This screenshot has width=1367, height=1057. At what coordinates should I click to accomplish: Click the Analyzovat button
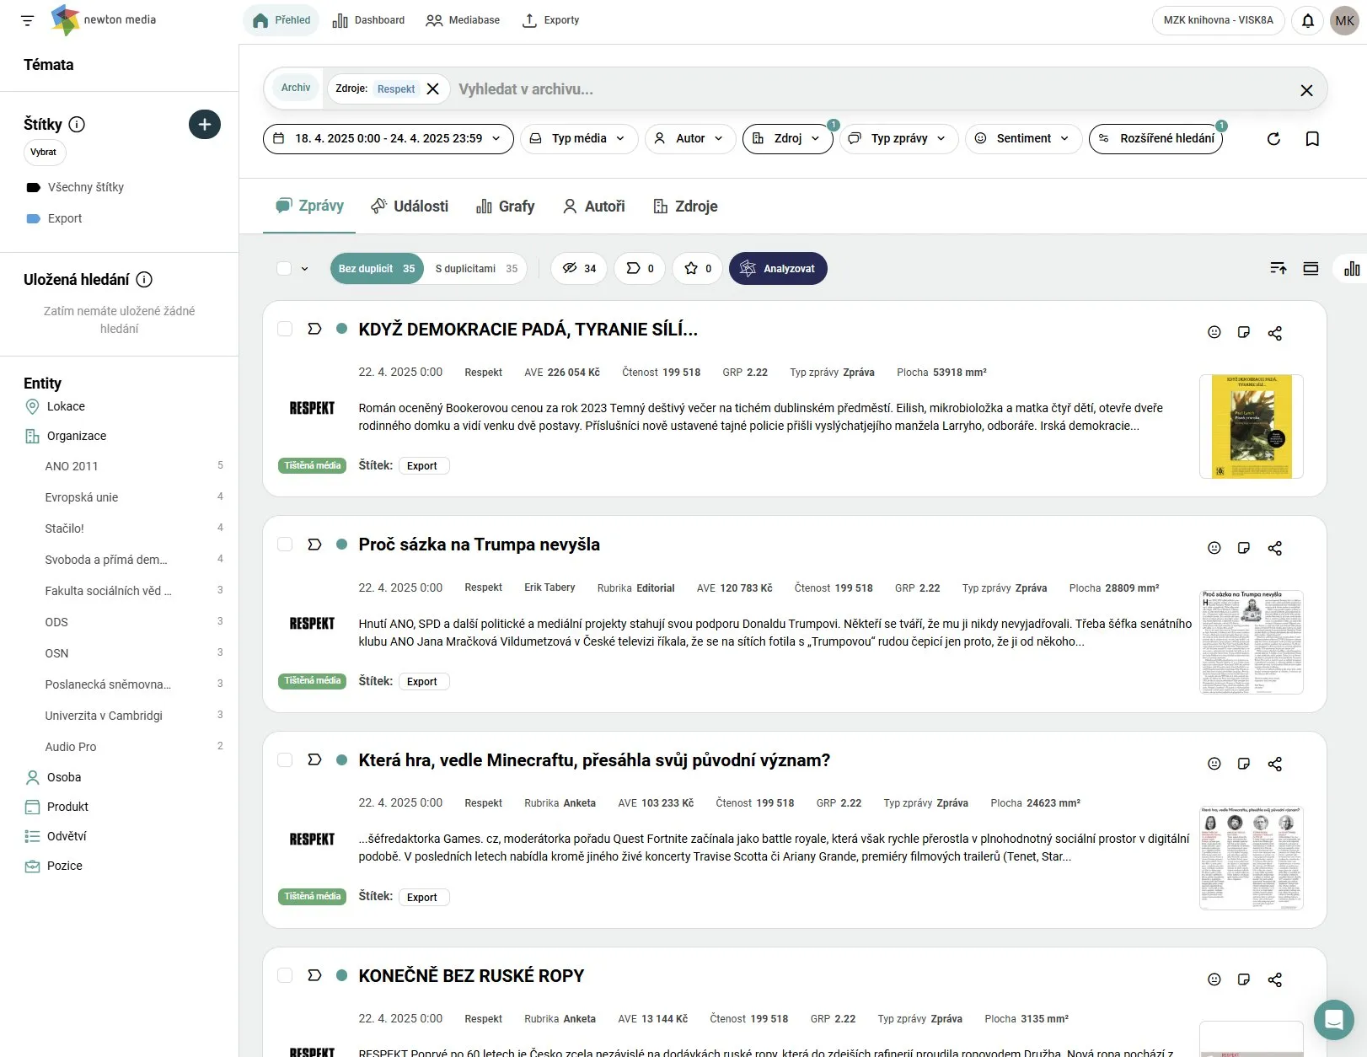click(x=778, y=269)
